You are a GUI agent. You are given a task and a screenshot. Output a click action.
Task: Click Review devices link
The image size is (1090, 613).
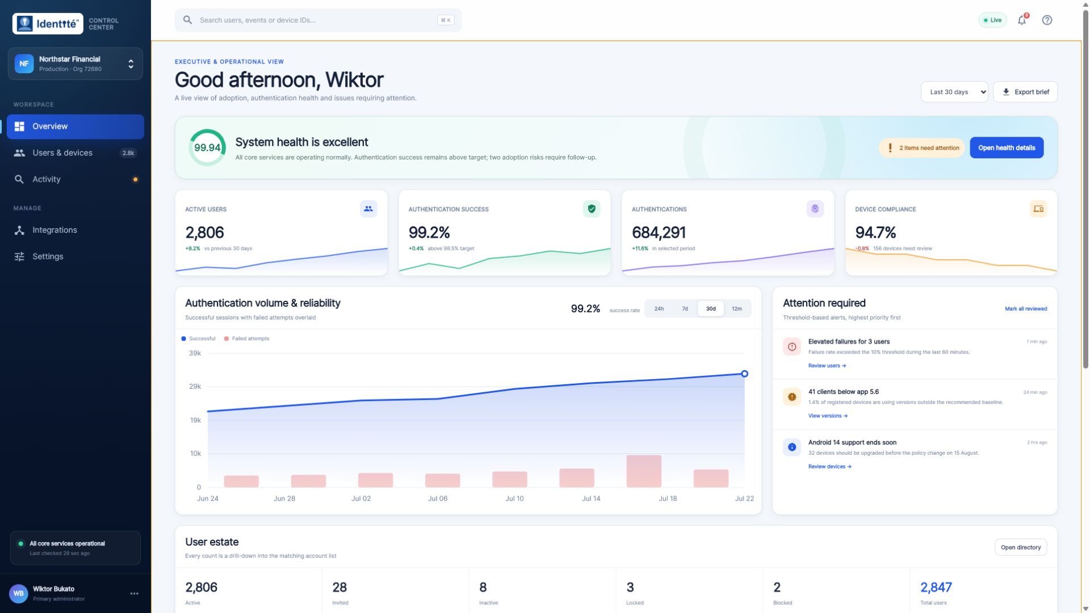click(829, 467)
